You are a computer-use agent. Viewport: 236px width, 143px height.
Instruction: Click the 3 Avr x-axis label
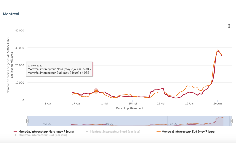[48, 104]
